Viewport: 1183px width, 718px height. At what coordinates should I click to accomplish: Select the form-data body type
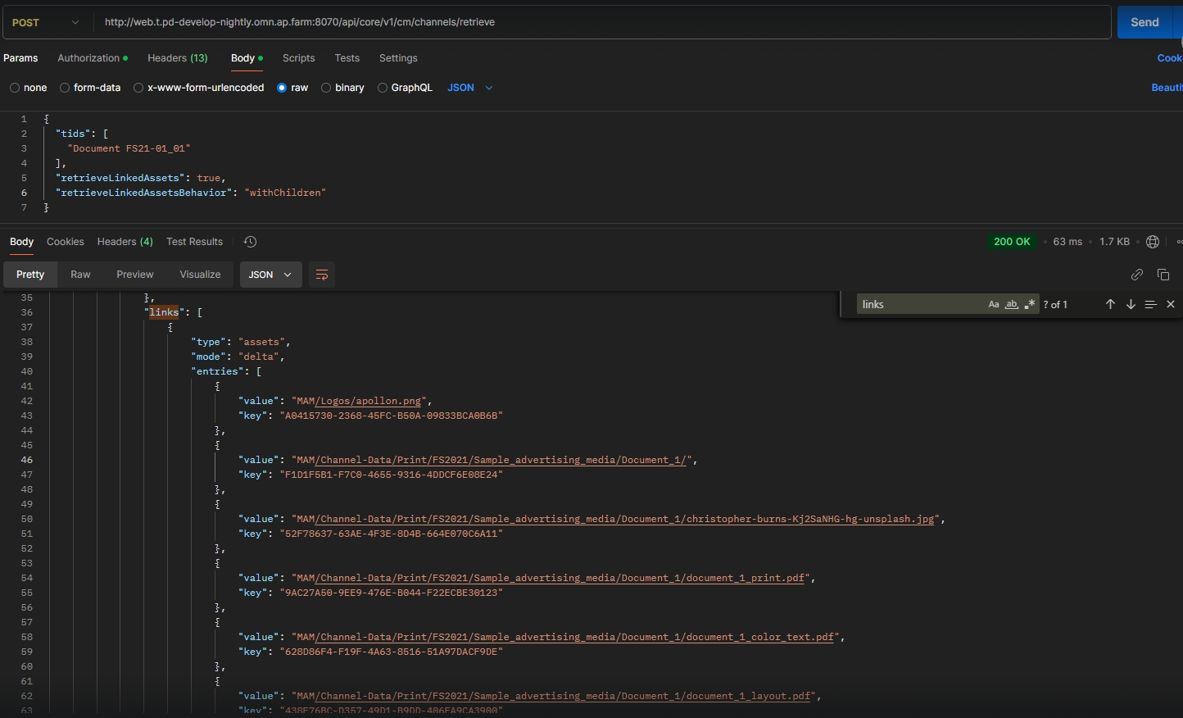pos(66,88)
